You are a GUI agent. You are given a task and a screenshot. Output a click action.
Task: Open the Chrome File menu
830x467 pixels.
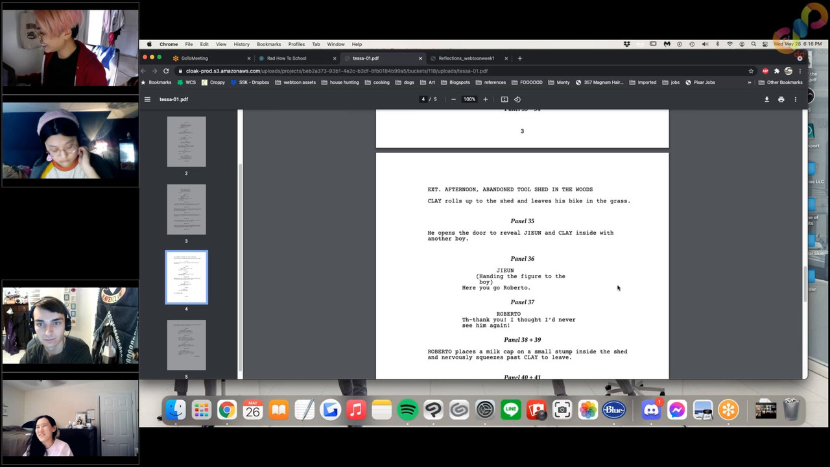189,44
